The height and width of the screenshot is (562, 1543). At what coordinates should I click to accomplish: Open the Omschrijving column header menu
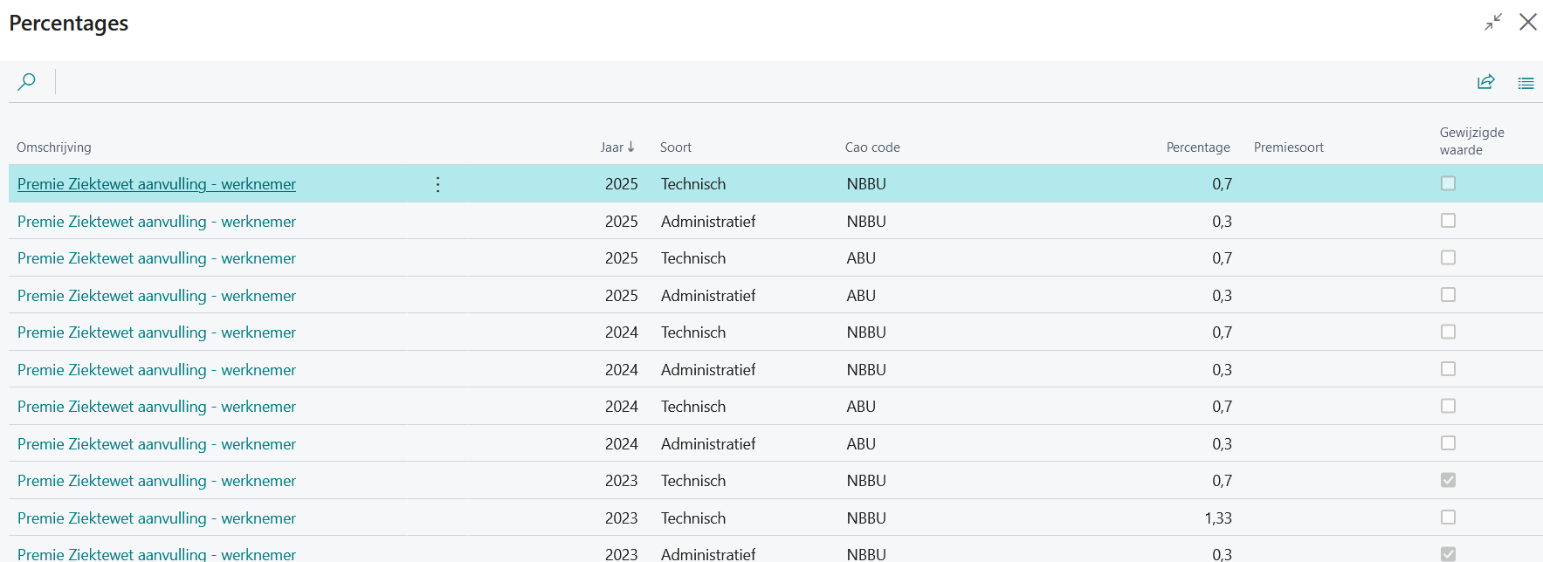54,147
